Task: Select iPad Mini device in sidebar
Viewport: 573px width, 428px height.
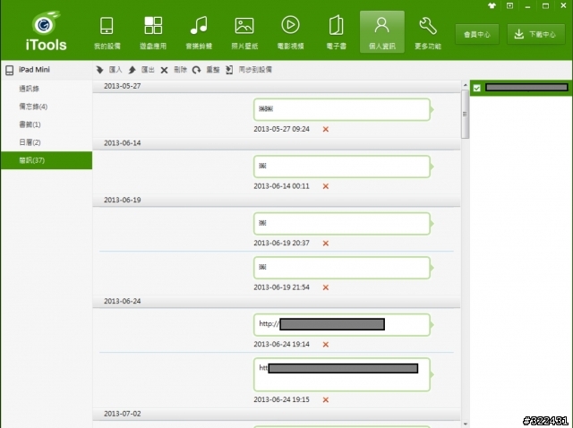Action: (47, 70)
